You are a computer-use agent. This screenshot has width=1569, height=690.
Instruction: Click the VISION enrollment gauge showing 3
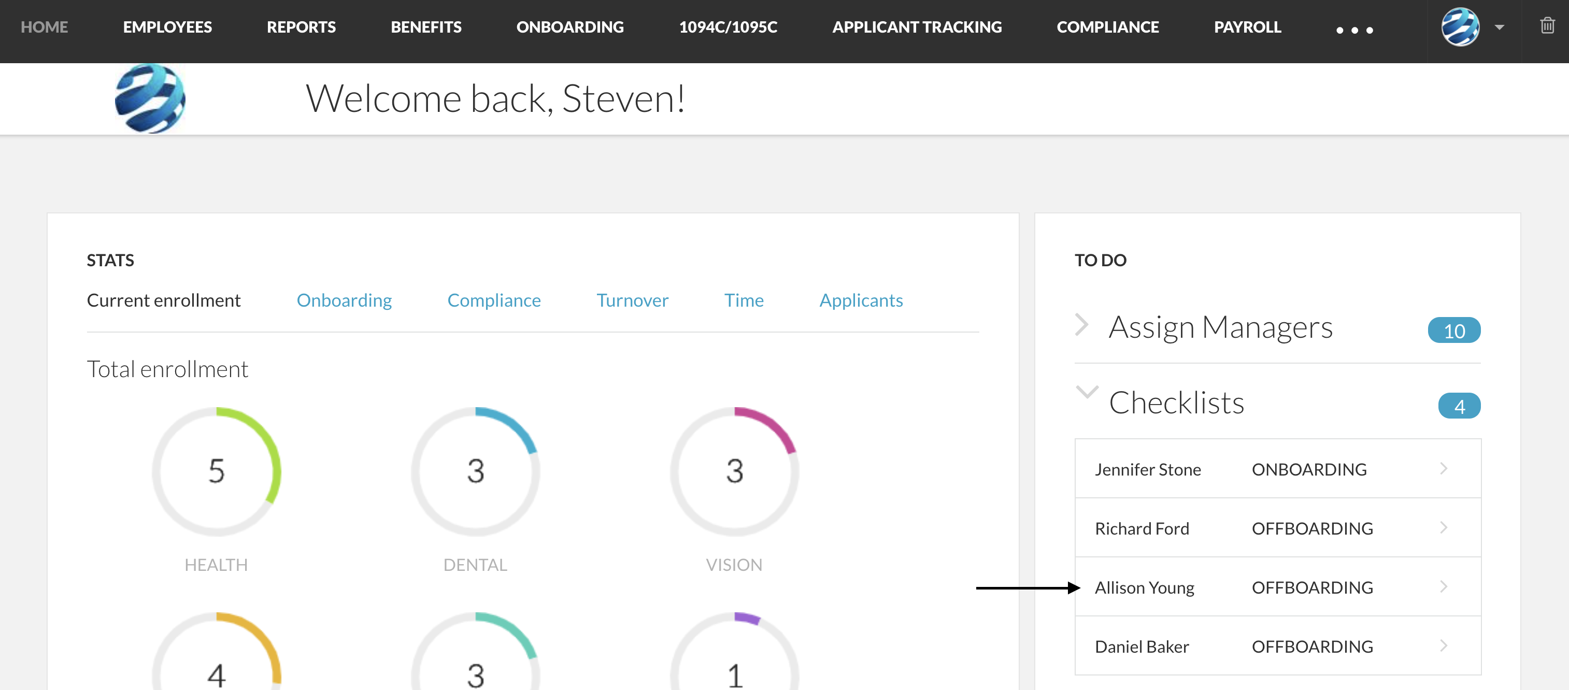tap(735, 471)
